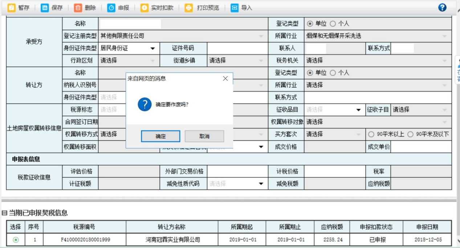The width and height of the screenshot is (460, 250).
Task: Open 打印预览 (print preview) from the toolbar
Action: click(189, 8)
